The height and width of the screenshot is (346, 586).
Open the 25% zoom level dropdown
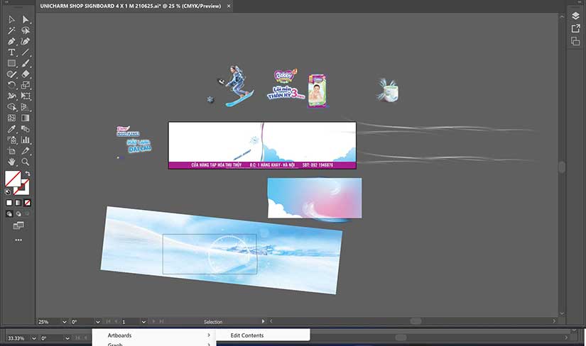point(64,322)
